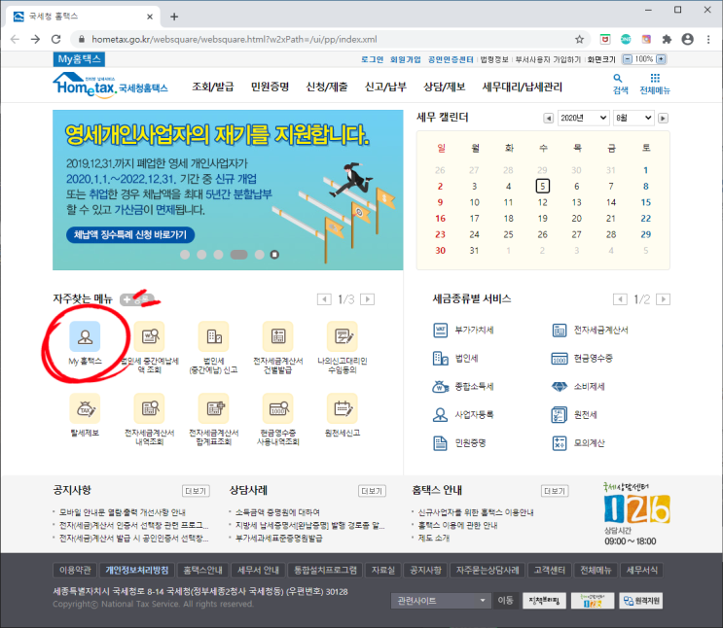Go to previous calendar month arrow
This screenshot has height=628, width=723.
[548, 119]
